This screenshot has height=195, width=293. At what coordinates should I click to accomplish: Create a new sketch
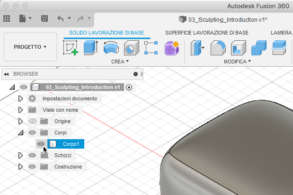pyautogui.click(x=71, y=48)
